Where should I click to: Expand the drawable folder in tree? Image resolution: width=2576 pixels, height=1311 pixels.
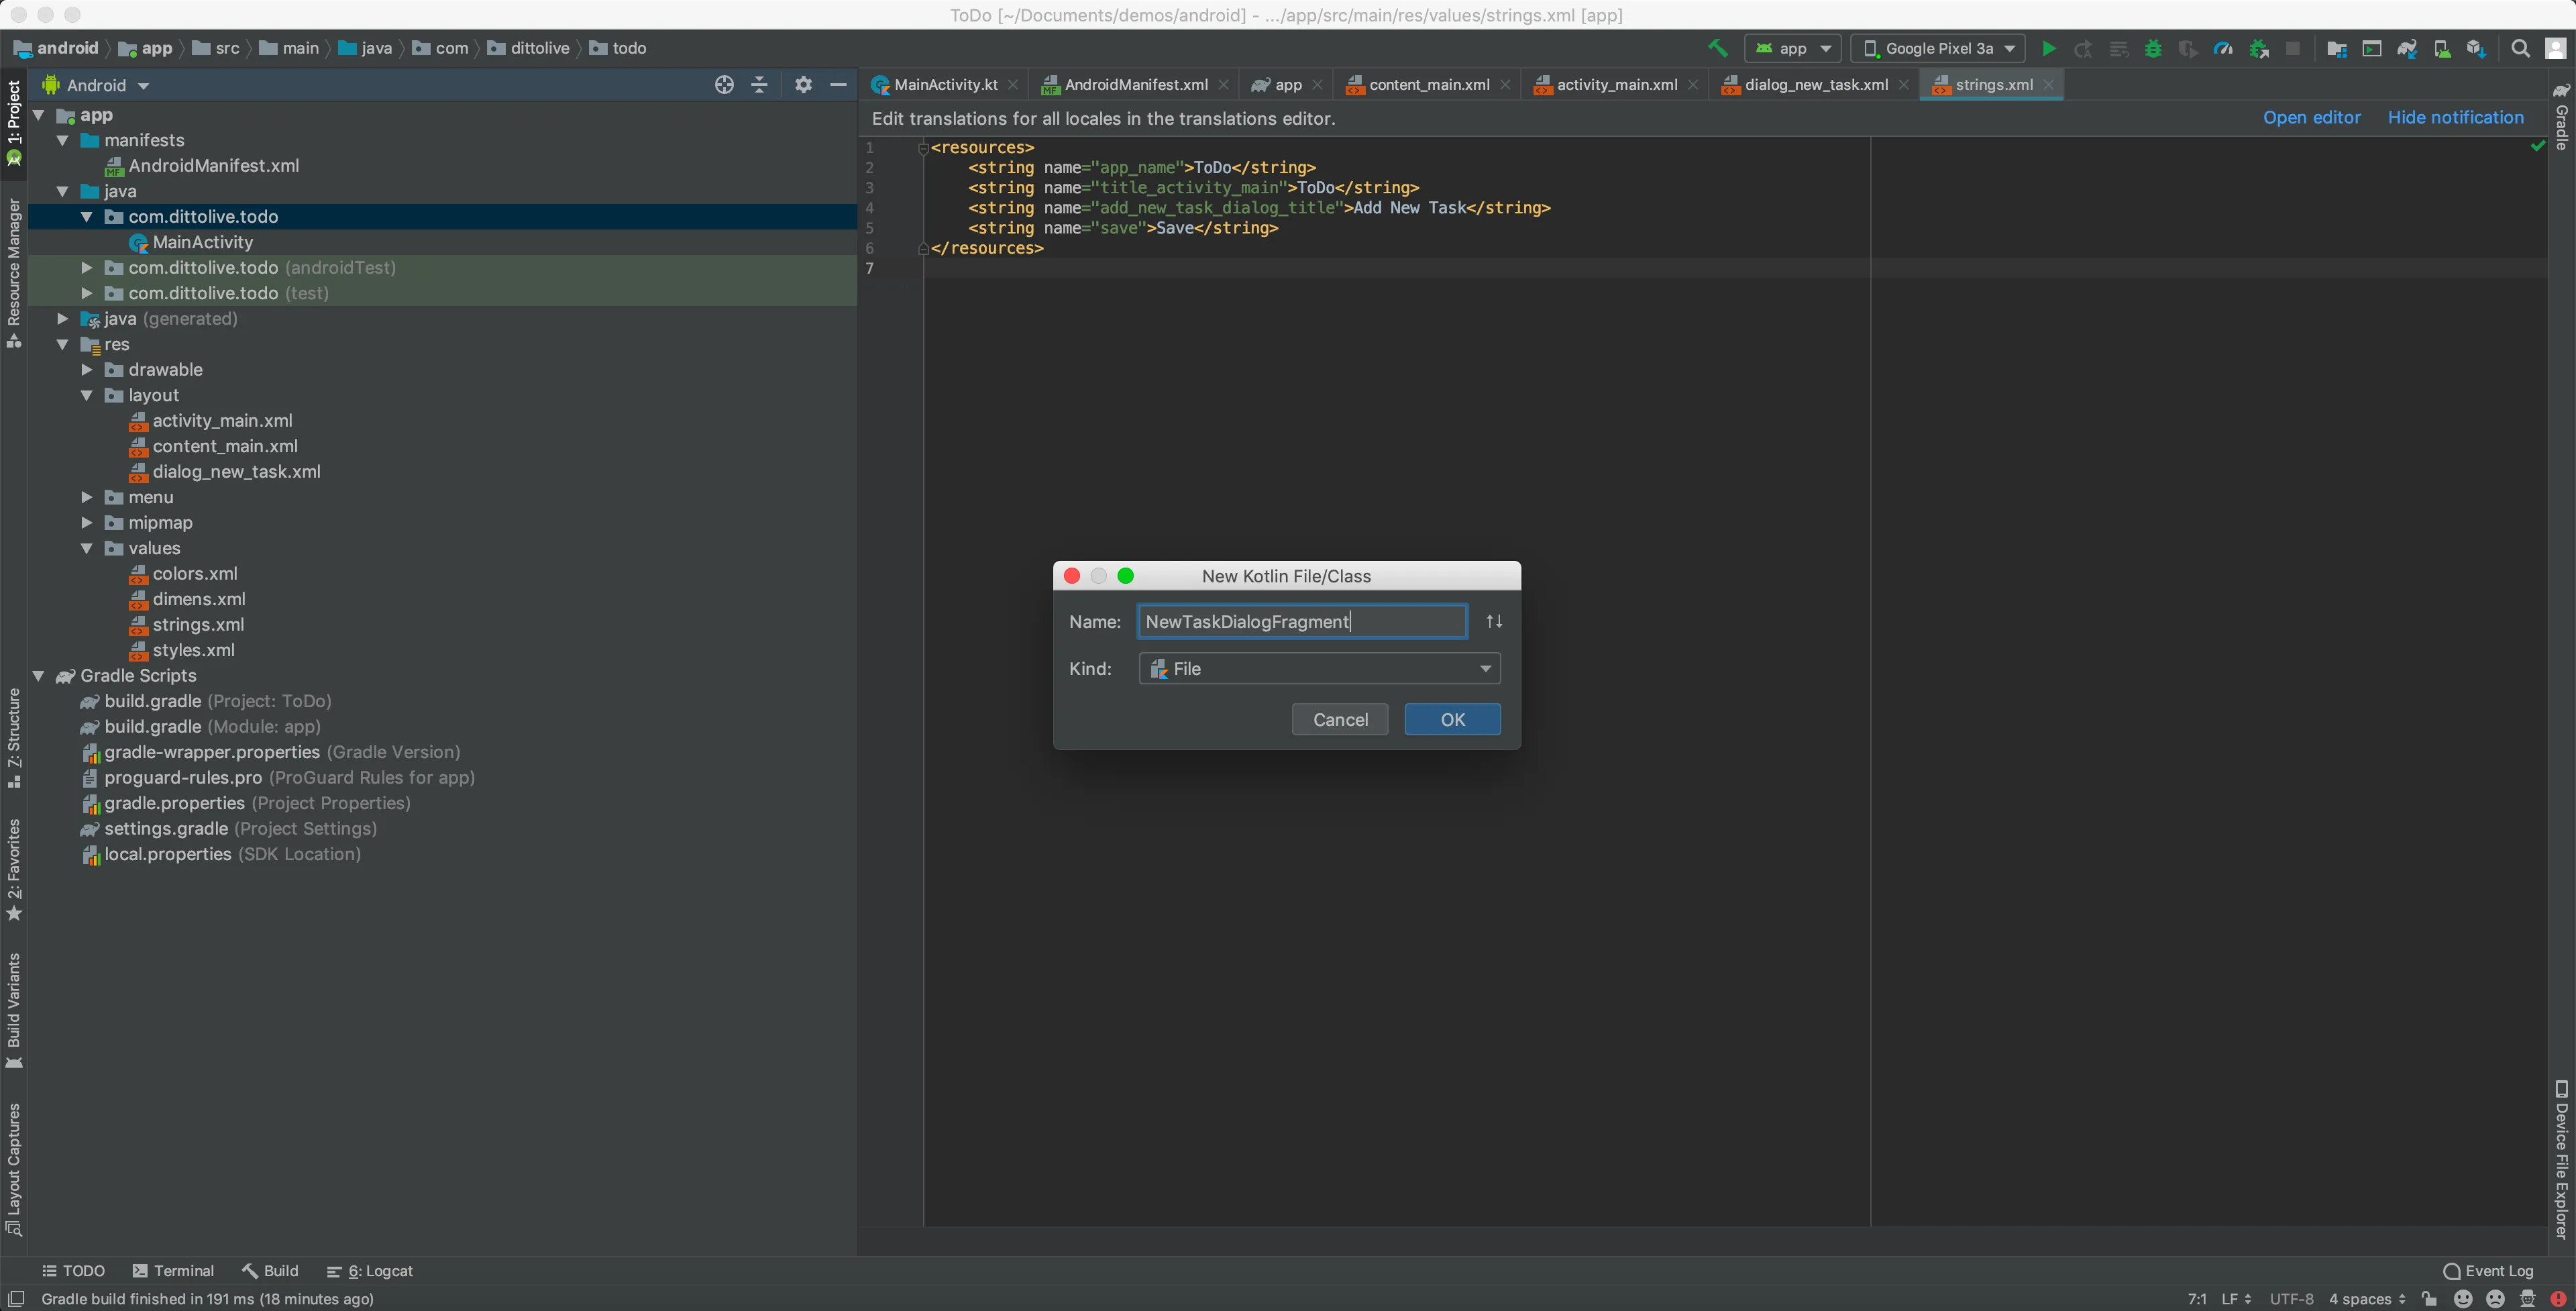(x=87, y=369)
